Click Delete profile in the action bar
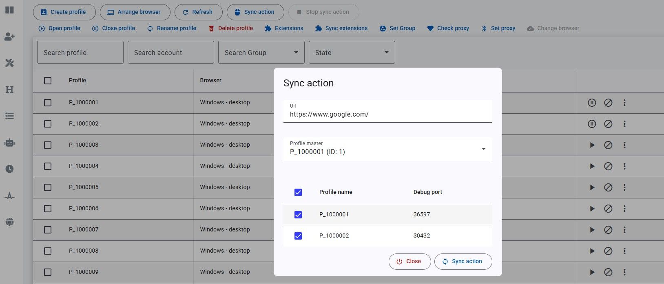 pyautogui.click(x=230, y=28)
